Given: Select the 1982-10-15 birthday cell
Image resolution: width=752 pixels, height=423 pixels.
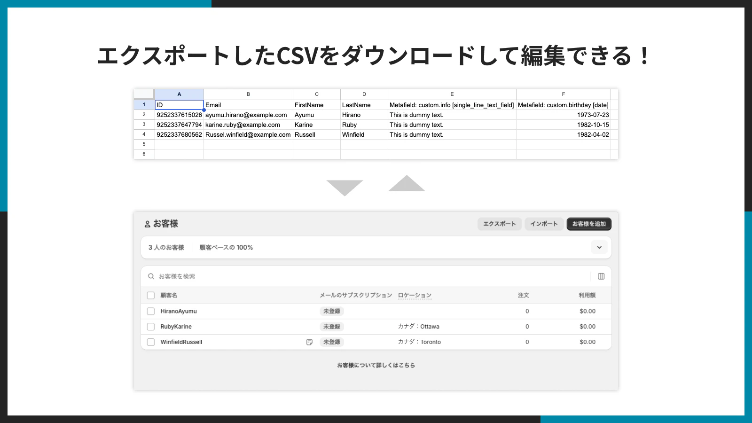Looking at the screenshot, I should click(564, 125).
